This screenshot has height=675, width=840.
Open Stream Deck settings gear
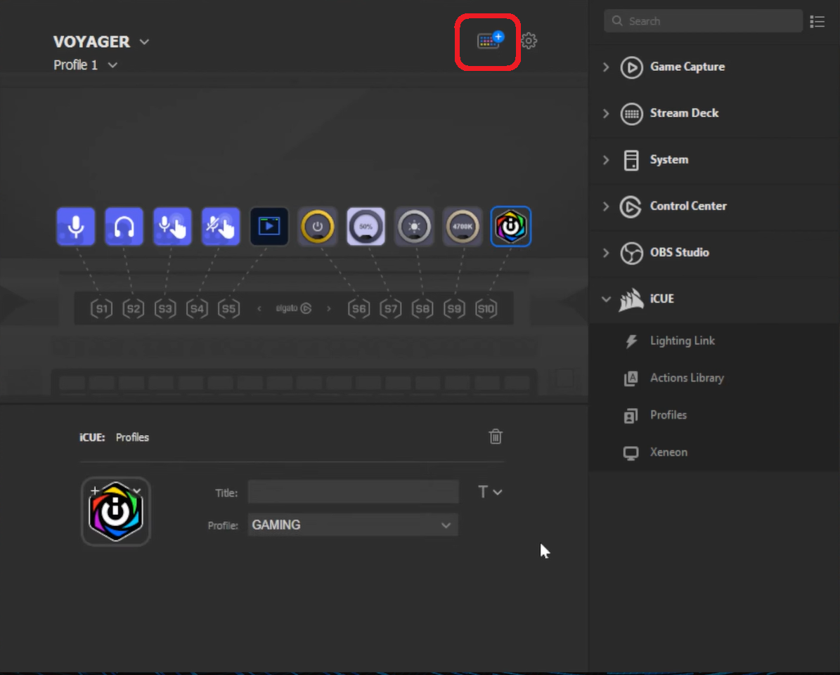(x=529, y=41)
